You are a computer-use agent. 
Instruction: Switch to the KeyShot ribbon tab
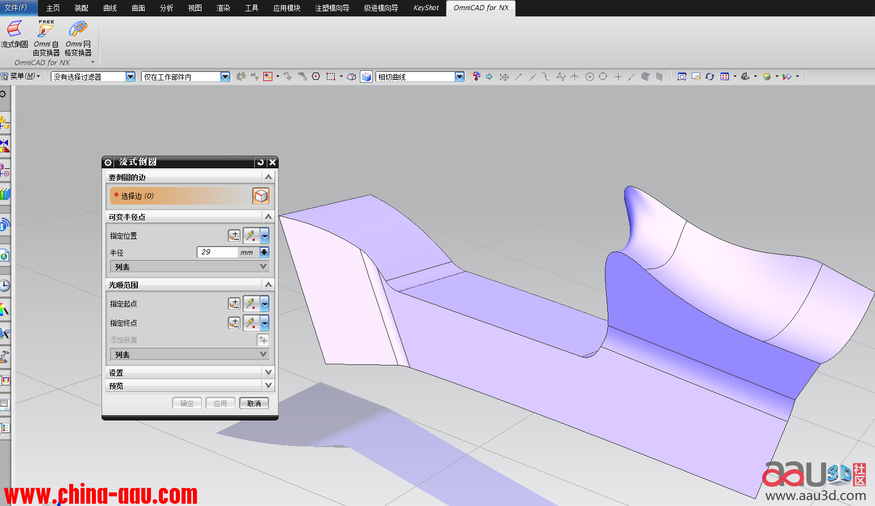(x=426, y=8)
